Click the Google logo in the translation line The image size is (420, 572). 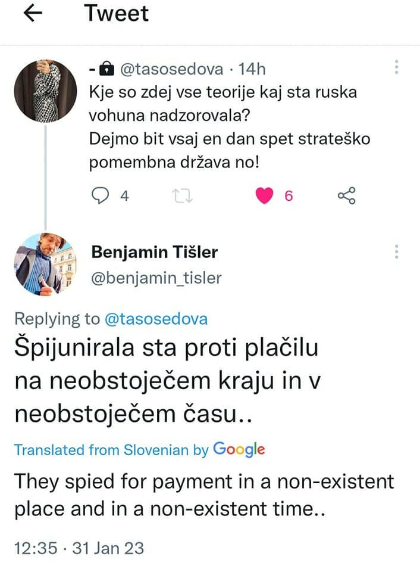[239, 449]
